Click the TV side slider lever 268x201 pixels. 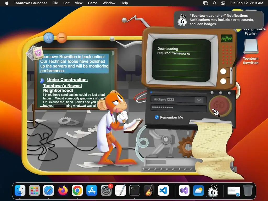click(x=231, y=75)
